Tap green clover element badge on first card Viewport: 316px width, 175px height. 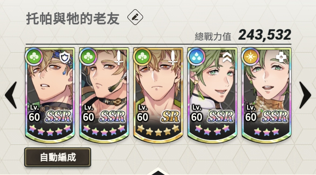click(34, 57)
